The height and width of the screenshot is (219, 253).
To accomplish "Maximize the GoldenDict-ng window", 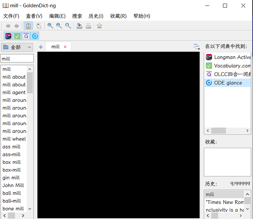I will [x=225, y=6].
